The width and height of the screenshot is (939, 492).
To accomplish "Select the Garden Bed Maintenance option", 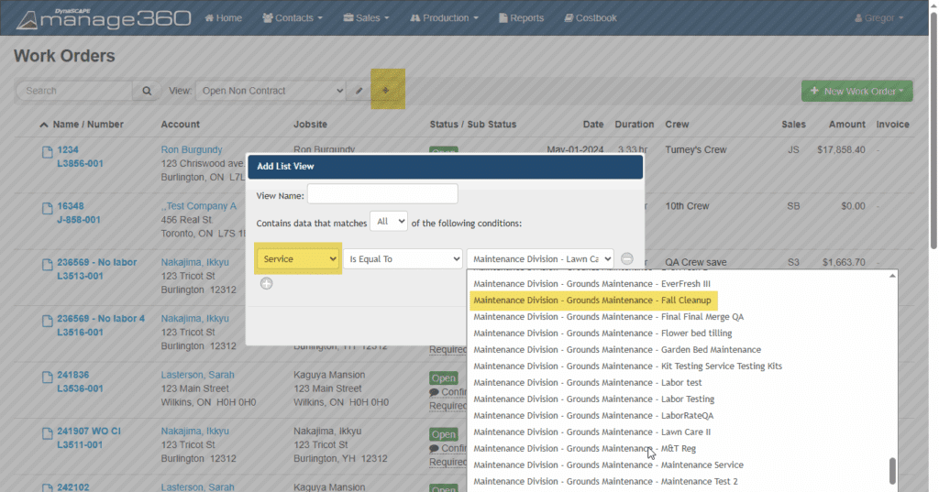I will click(x=604, y=350).
